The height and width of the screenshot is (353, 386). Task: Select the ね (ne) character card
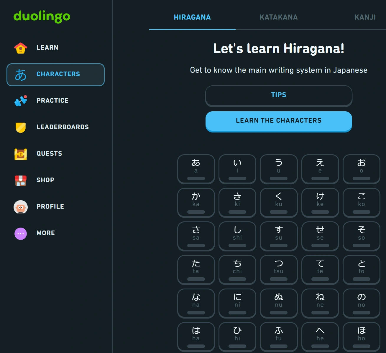click(x=320, y=303)
